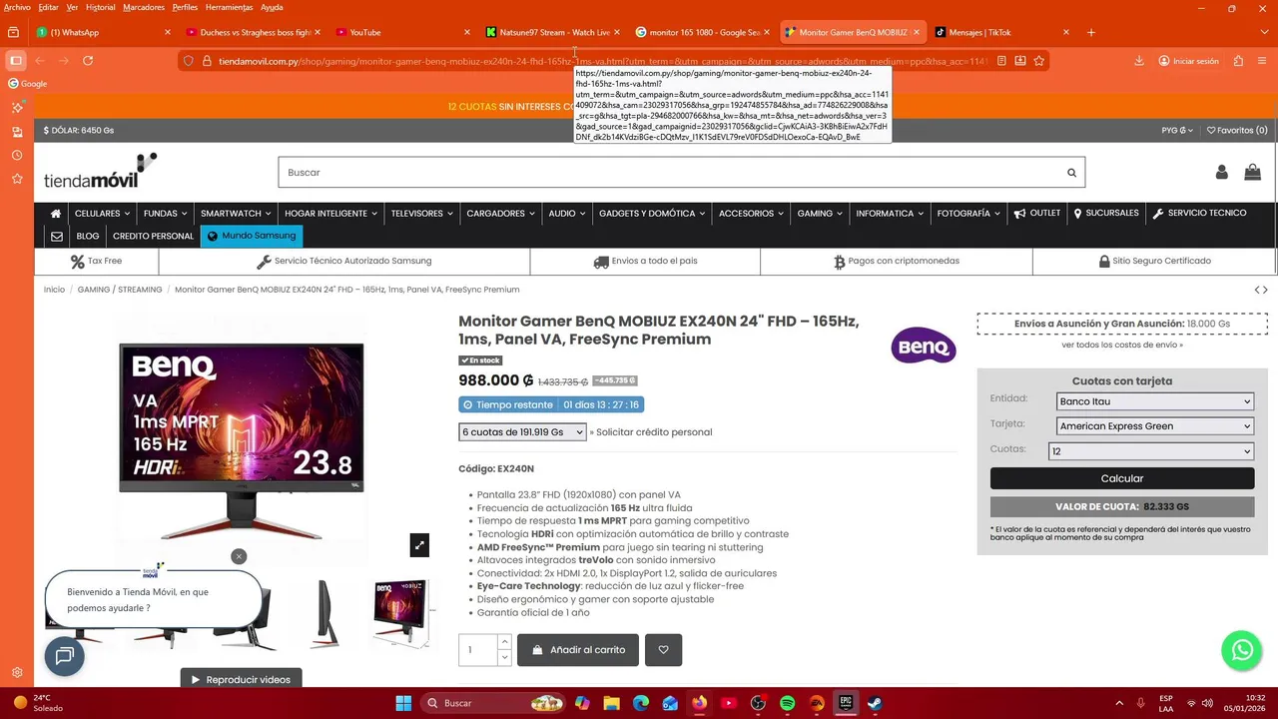
Task: Click Añadir al carrito button
Action: pos(578,650)
